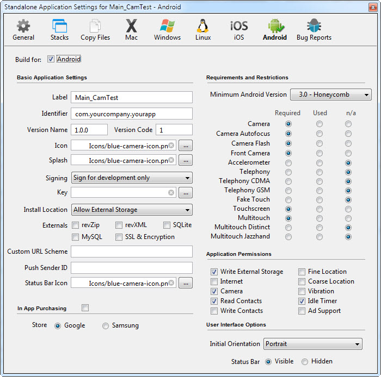The height and width of the screenshot is (377, 381).
Task: Open the Initial Orientation dropdown
Action: (x=313, y=344)
